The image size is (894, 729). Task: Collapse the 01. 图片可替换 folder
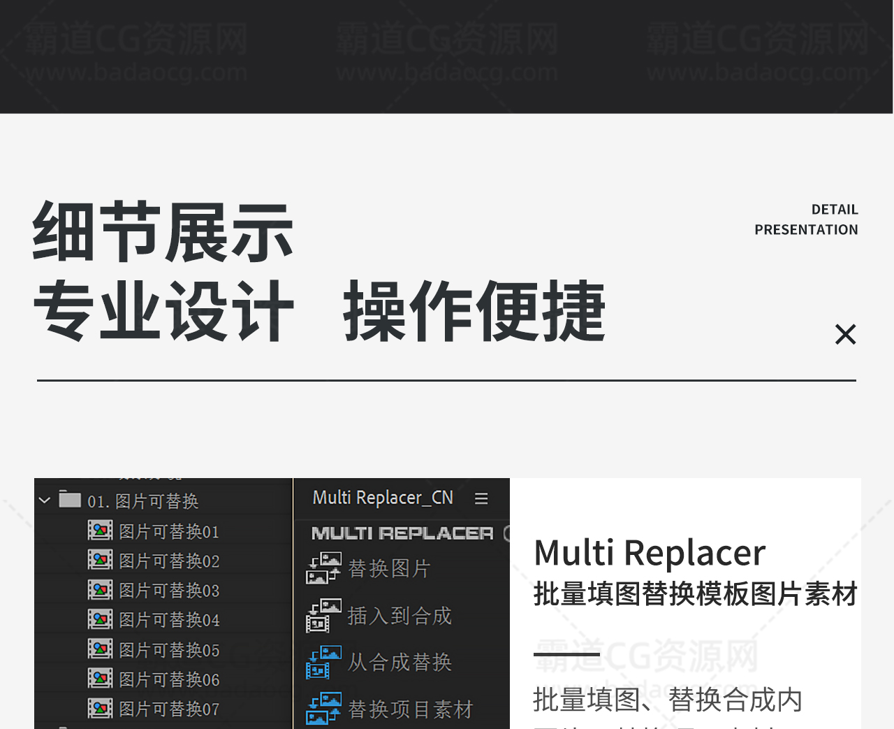click(45, 500)
